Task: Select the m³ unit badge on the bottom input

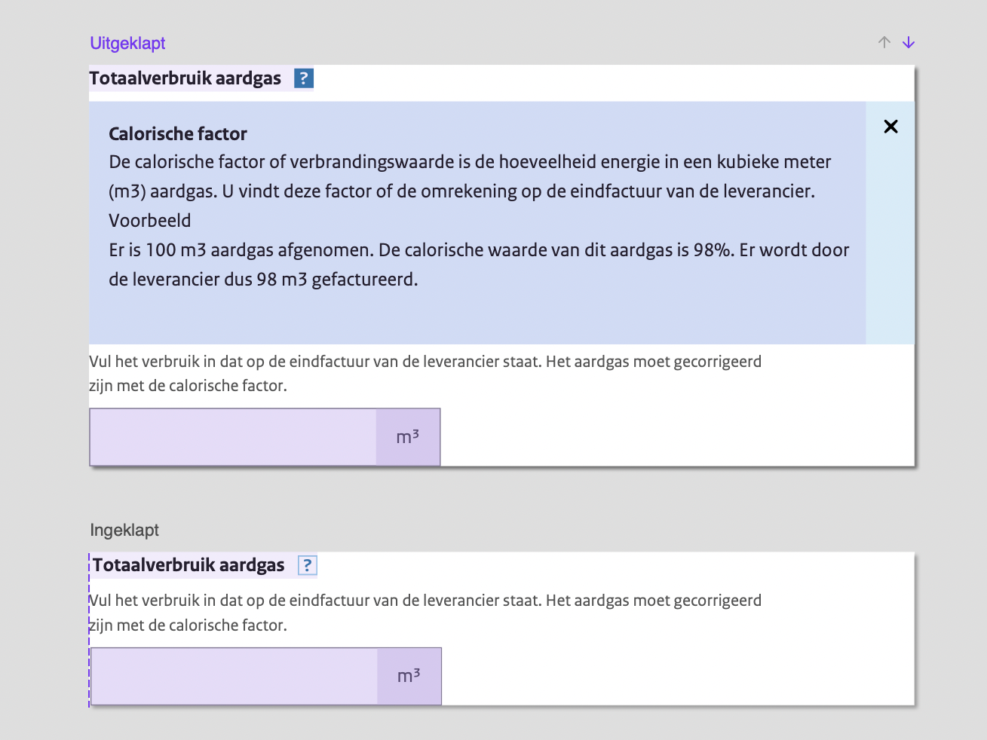Action: point(408,676)
